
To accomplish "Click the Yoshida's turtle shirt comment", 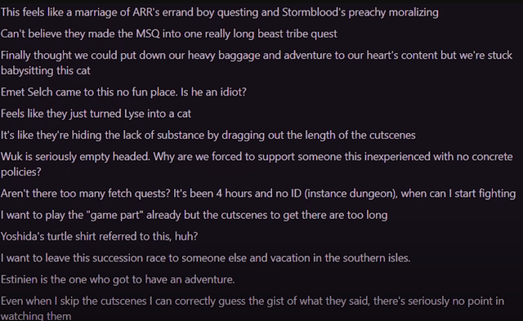I will [x=100, y=236].
